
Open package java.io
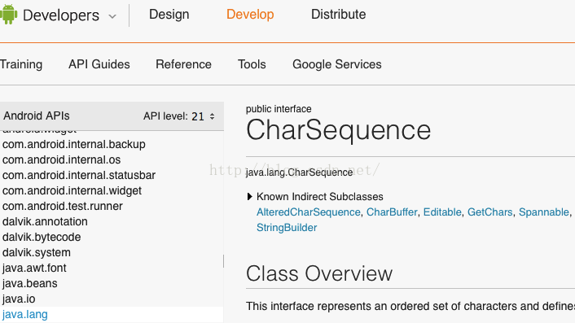pos(19,299)
